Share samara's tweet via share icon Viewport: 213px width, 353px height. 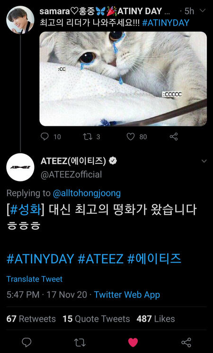coord(174,136)
